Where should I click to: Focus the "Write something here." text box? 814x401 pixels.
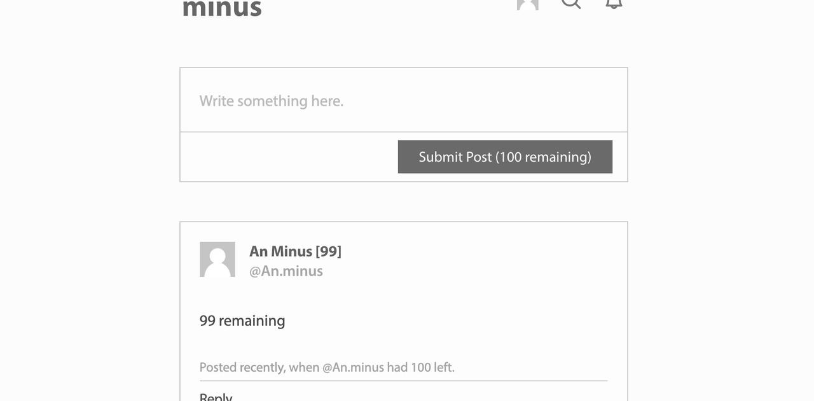(x=403, y=101)
